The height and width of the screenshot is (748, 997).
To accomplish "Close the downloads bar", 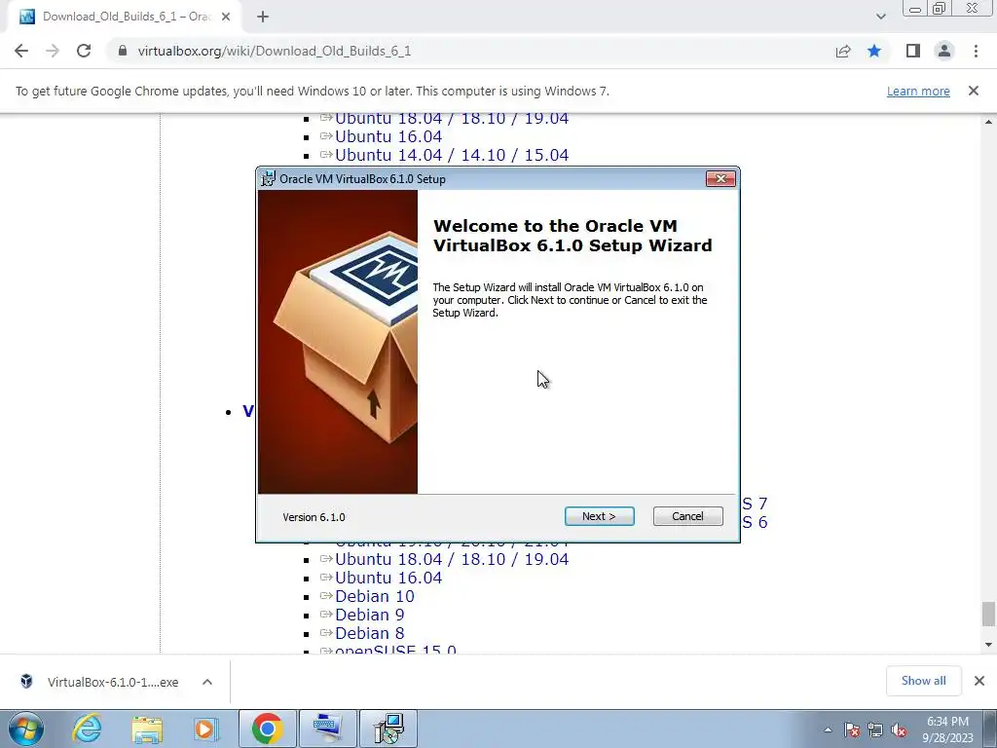I will coord(979,681).
